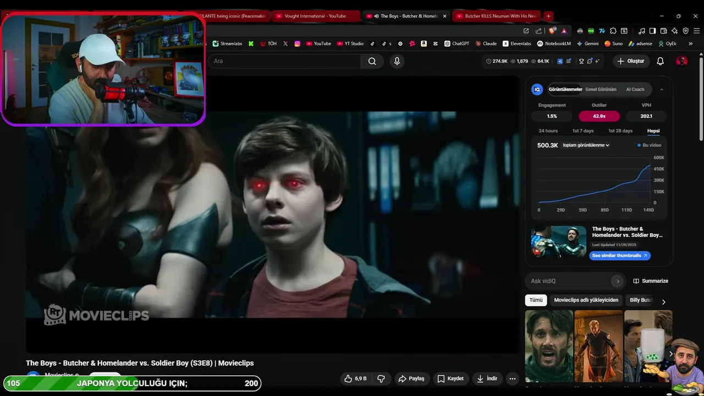Click the vidIQ logo in stats panel
Screen dimensions: 704x396
click(537, 89)
